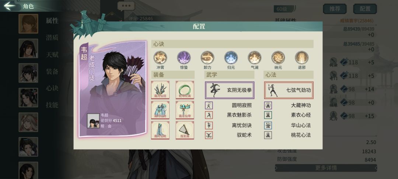Image resolution: width=398 pixels, height=179 pixels.
Task: Open the chat speech bubble icon
Action: point(126,6)
